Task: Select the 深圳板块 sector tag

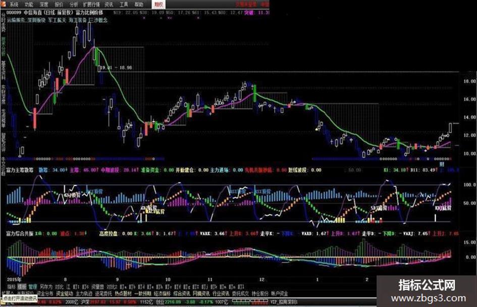Action: pos(36,20)
